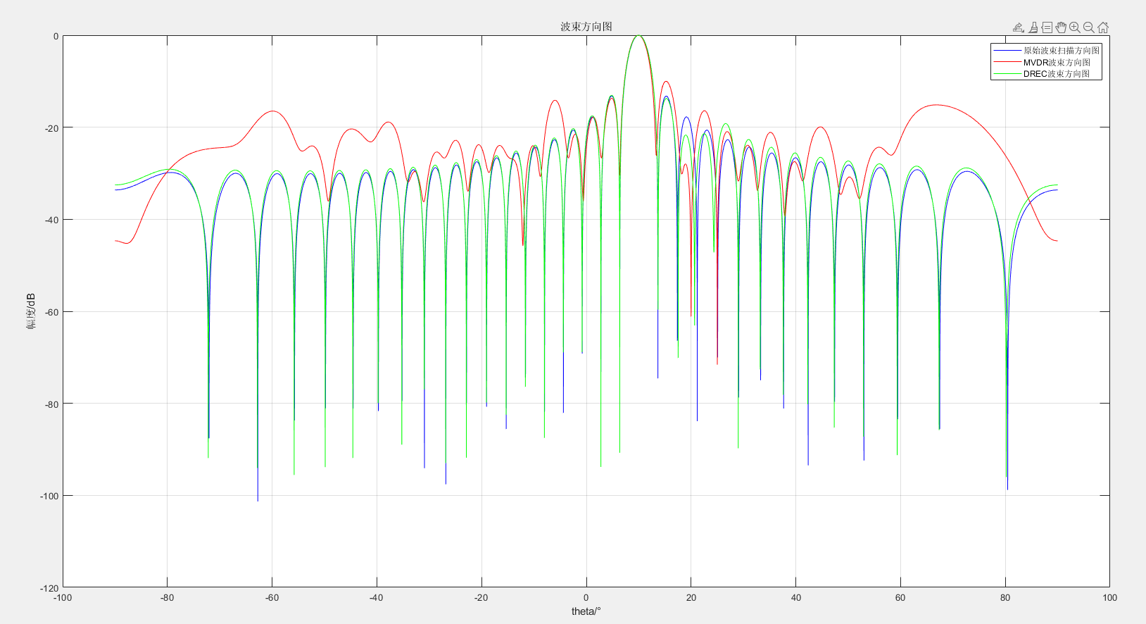Viewport: 1146px width, 624px height.
Task: Click y-axis tick label -40
Action: [51, 220]
